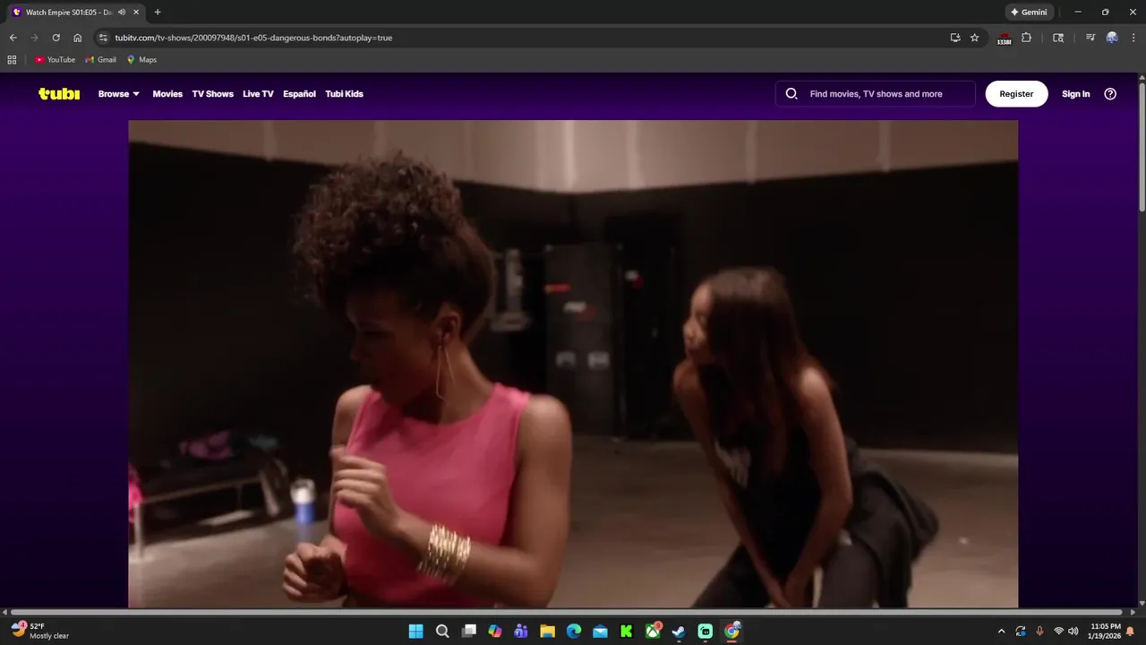Screen dimensions: 1146x645
Task: Open Google Lens search icon
Action: (x=1058, y=38)
